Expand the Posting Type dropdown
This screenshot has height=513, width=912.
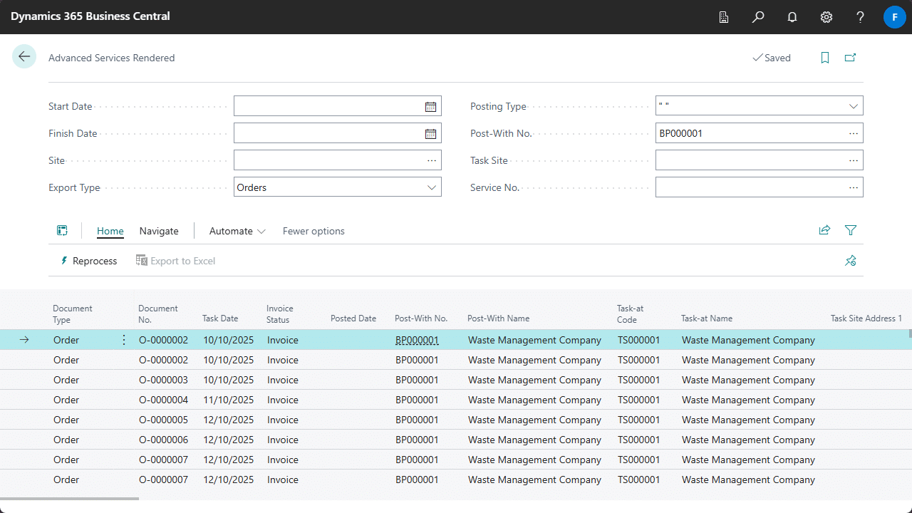click(853, 106)
